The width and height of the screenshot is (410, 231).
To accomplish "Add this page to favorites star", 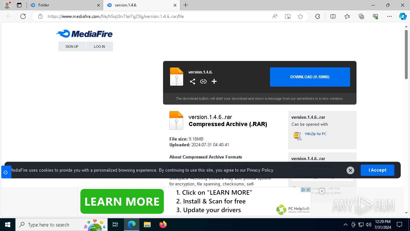I will tap(300, 16).
